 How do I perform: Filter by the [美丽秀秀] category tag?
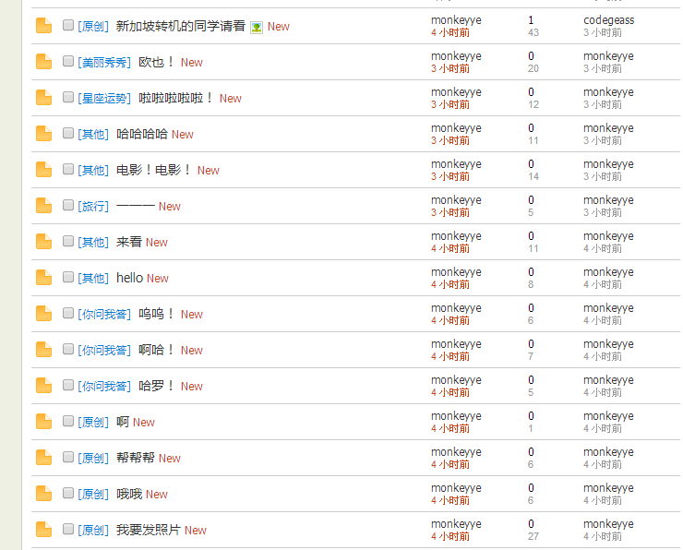[x=104, y=63]
